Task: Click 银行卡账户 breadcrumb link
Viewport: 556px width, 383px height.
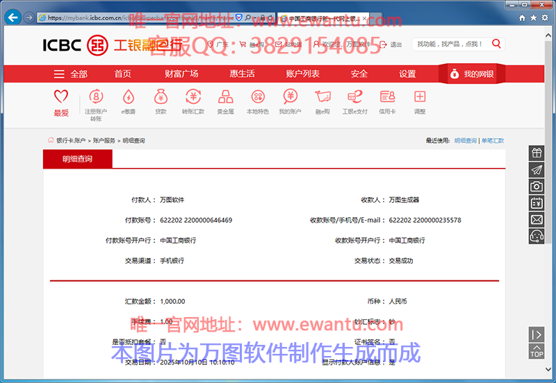Action: [71, 141]
